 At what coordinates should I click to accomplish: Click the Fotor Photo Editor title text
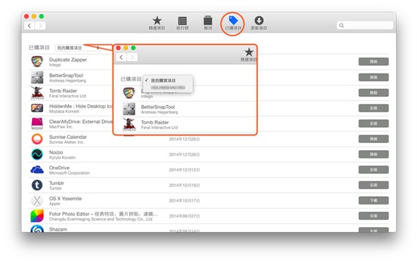coord(104,214)
